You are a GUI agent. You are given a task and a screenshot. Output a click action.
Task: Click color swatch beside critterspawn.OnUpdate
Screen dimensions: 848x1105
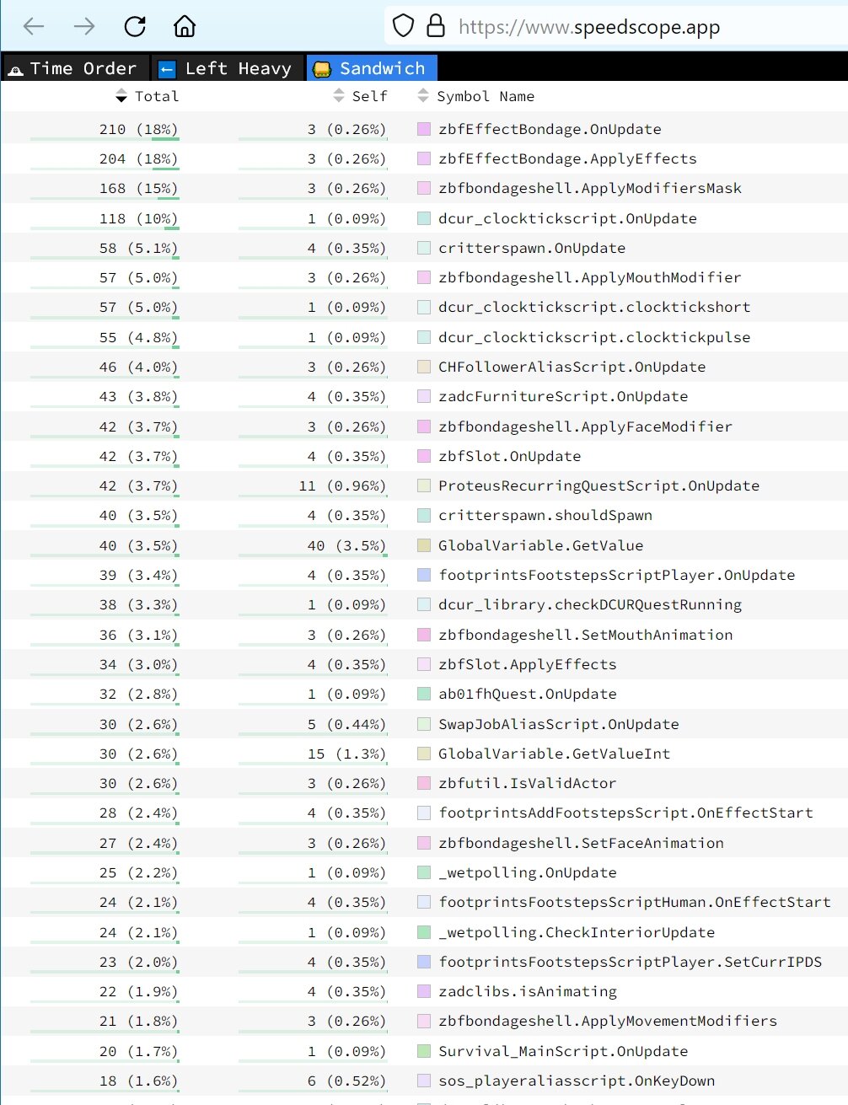[424, 248]
